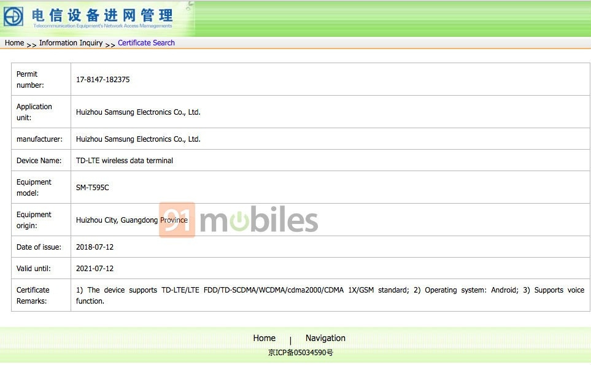
Task: Click the blue telecom logo icon in header
Action: coord(15,17)
